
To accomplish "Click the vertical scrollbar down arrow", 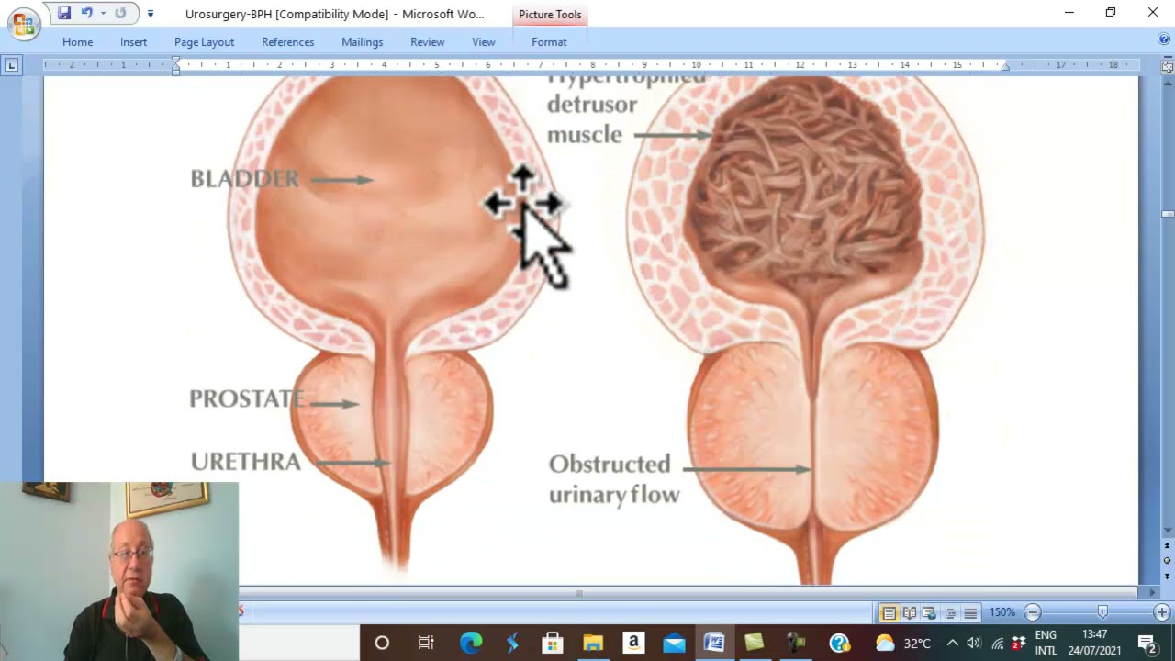I will click(x=1168, y=532).
